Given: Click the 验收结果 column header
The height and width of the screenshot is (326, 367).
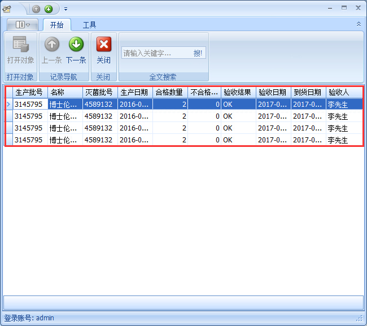Looking at the screenshot, I should click(238, 92).
